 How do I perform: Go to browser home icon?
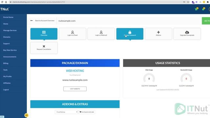[6, 2]
